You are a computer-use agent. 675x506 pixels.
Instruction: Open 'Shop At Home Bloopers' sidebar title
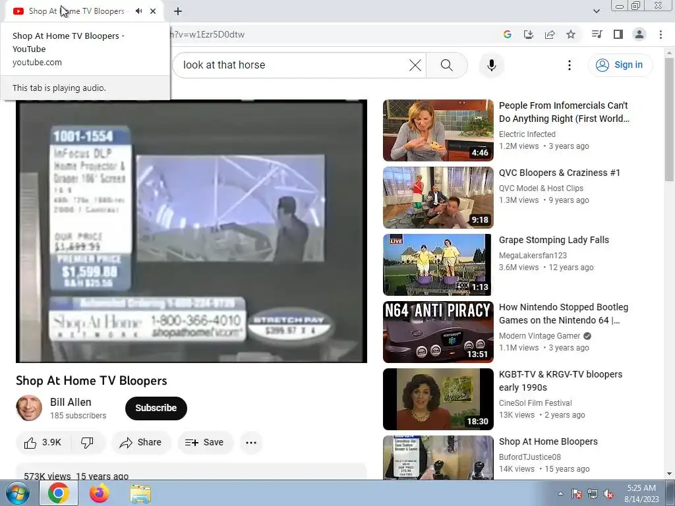(548, 441)
